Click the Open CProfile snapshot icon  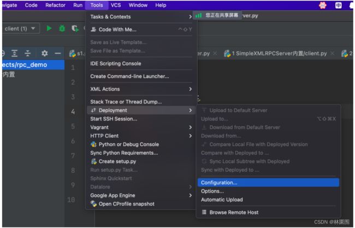93,204
